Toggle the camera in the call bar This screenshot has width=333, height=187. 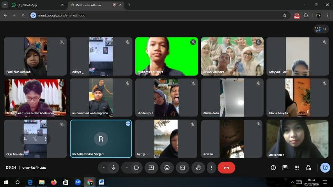tap(136, 168)
